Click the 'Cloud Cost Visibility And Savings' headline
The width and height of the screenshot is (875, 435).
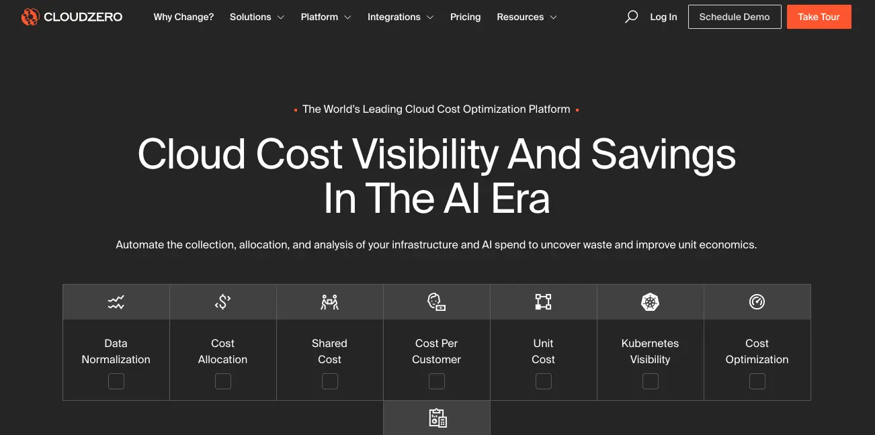[437, 154]
